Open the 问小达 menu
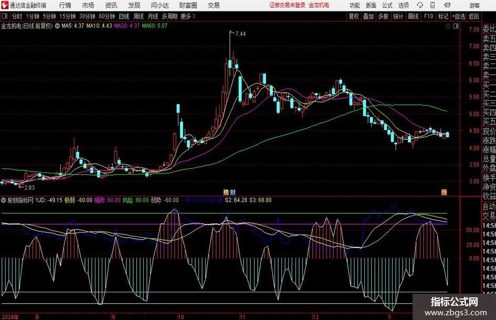Screen dimensions: 496x320 tap(160, 5)
